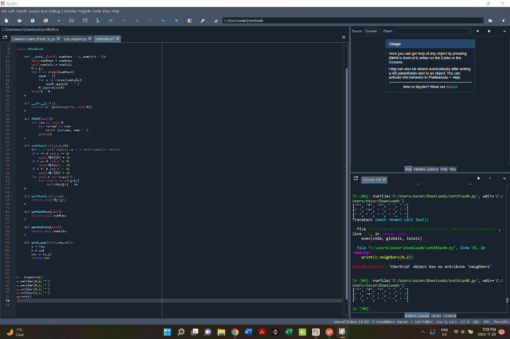Close the CGL support.py tab

pyautogui.click(x=90, y=39)
